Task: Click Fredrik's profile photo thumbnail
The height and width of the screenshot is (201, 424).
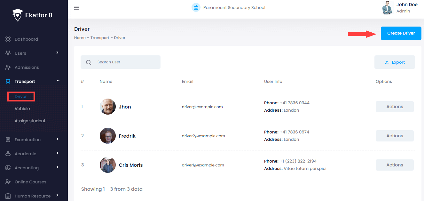Action: (107, 136)
